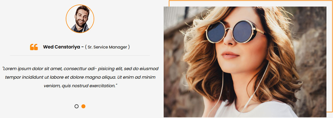Select the first hollow carousel dot

pyautogui.click(x=77, y=106)
